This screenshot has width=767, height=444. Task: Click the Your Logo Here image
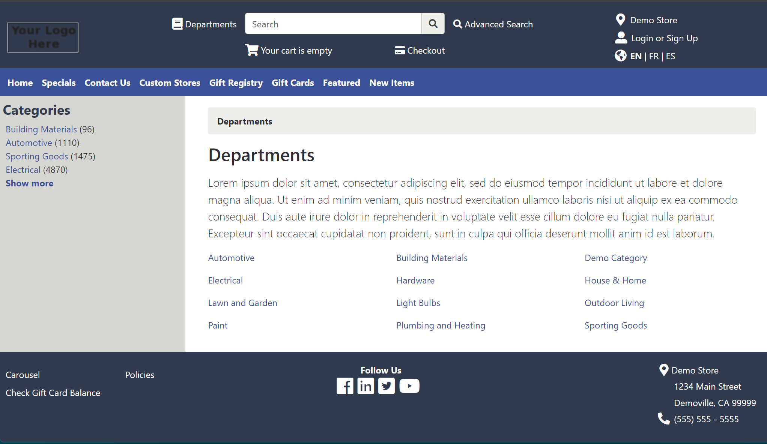(x=43, y=37)
